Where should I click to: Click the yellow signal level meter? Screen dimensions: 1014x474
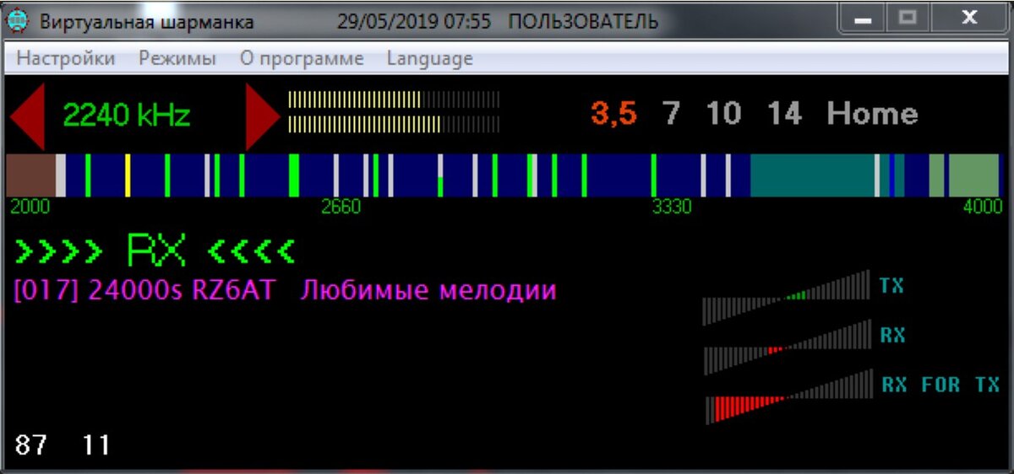click(394, 112)
